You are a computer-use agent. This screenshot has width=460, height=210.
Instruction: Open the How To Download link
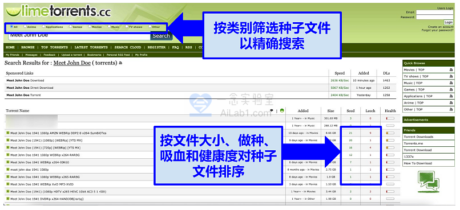click(418, 163)
